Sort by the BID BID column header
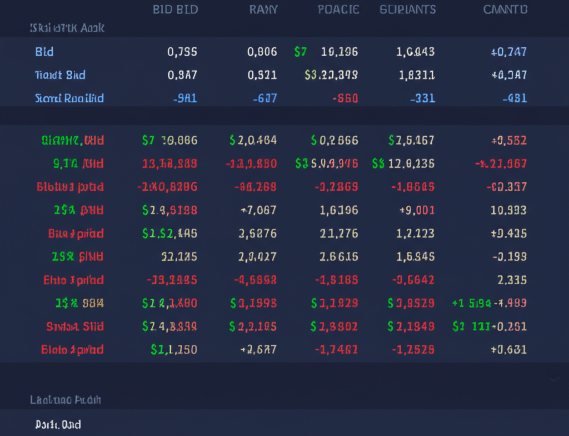Image resolution: width=569 pixels, height=436 pixels. (175, 10)
